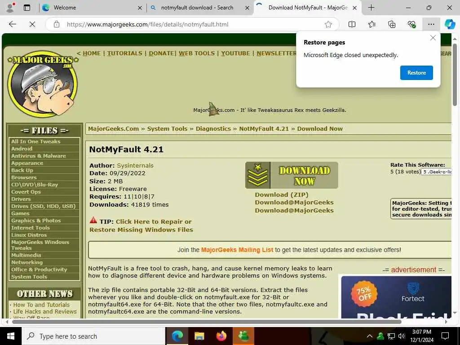Open a new tab with plus button
This screenshot has width=460, height=345.
371,8
